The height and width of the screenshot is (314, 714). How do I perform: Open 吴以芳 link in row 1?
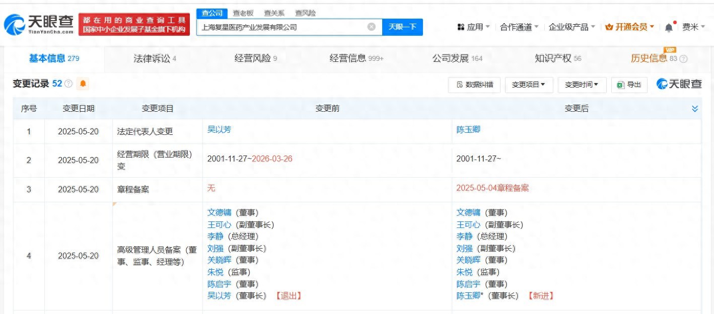pyautogui.click(x=220, y=129)
